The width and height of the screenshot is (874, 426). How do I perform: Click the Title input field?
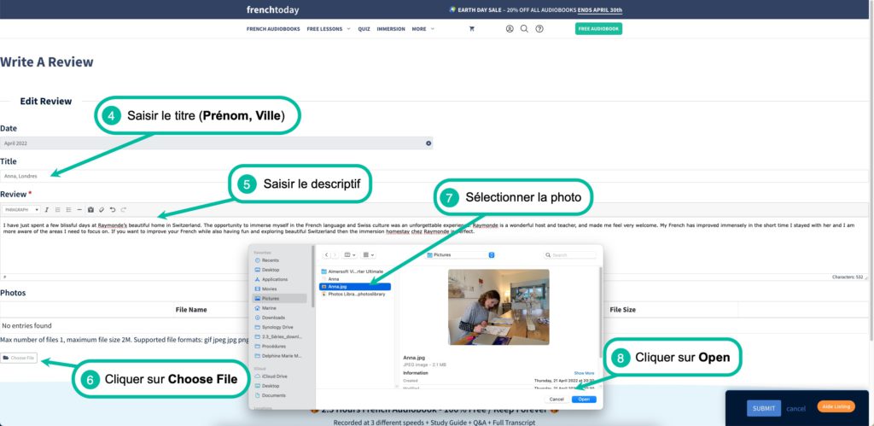(213, 176)
